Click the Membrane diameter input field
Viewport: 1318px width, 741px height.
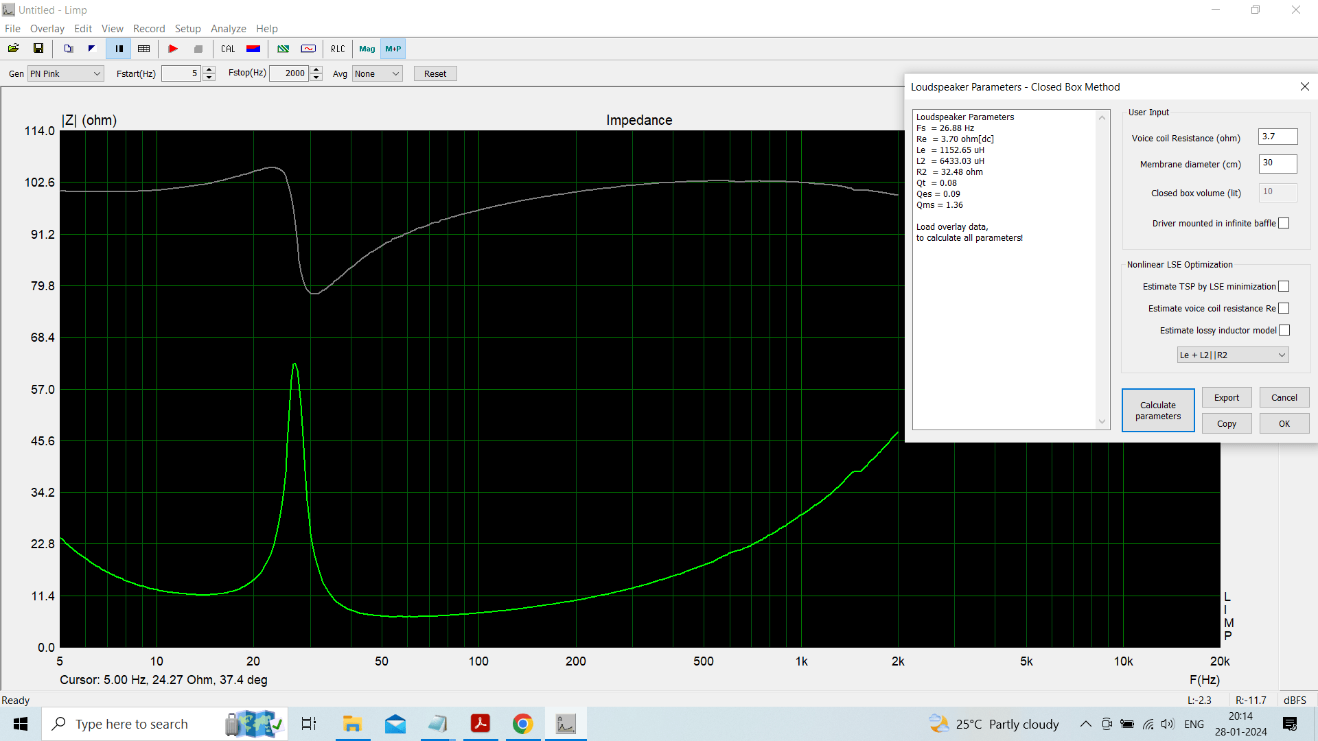[x=1277, y=163]
